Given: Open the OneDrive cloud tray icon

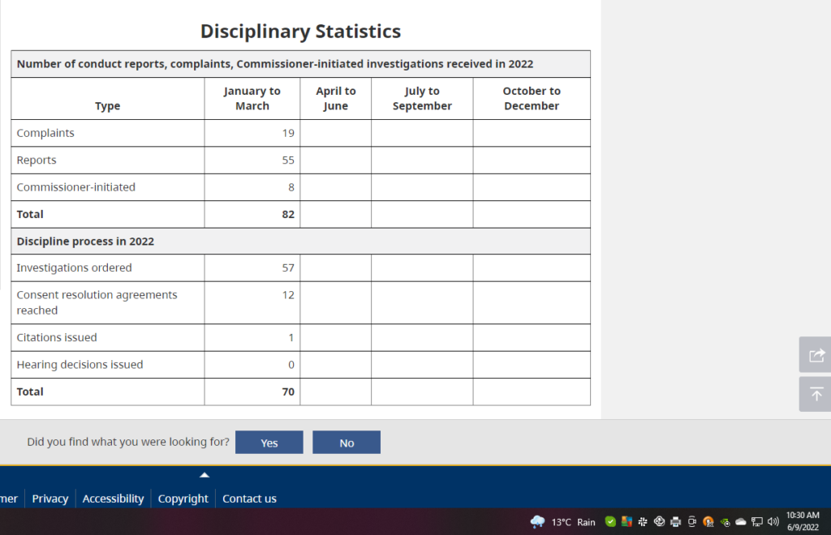Looking at the screenshot, I should pyautogui.click(x=741, y=522).
